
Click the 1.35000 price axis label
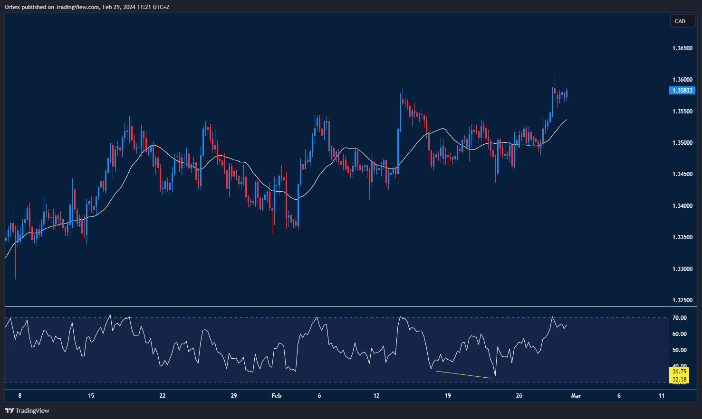click(682, 143)
